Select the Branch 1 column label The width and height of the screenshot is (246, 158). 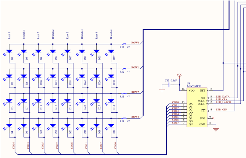point(24,34)
